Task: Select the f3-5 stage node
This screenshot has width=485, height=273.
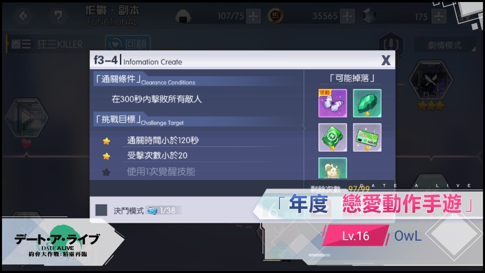Action: [x=431, y=80]
